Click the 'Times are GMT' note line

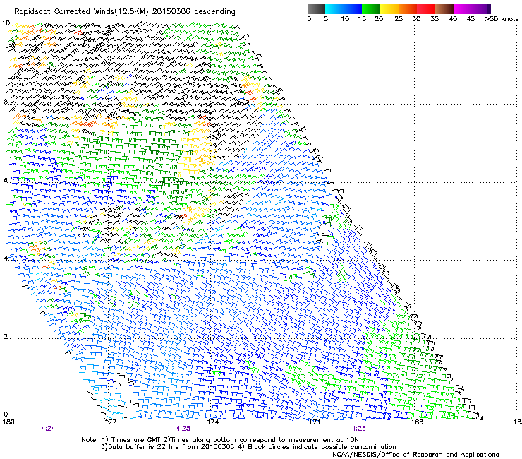220,440
